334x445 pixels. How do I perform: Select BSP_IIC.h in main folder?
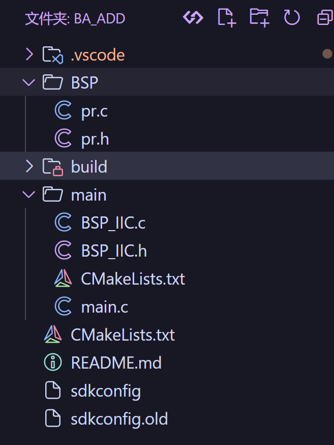(114, 251)
